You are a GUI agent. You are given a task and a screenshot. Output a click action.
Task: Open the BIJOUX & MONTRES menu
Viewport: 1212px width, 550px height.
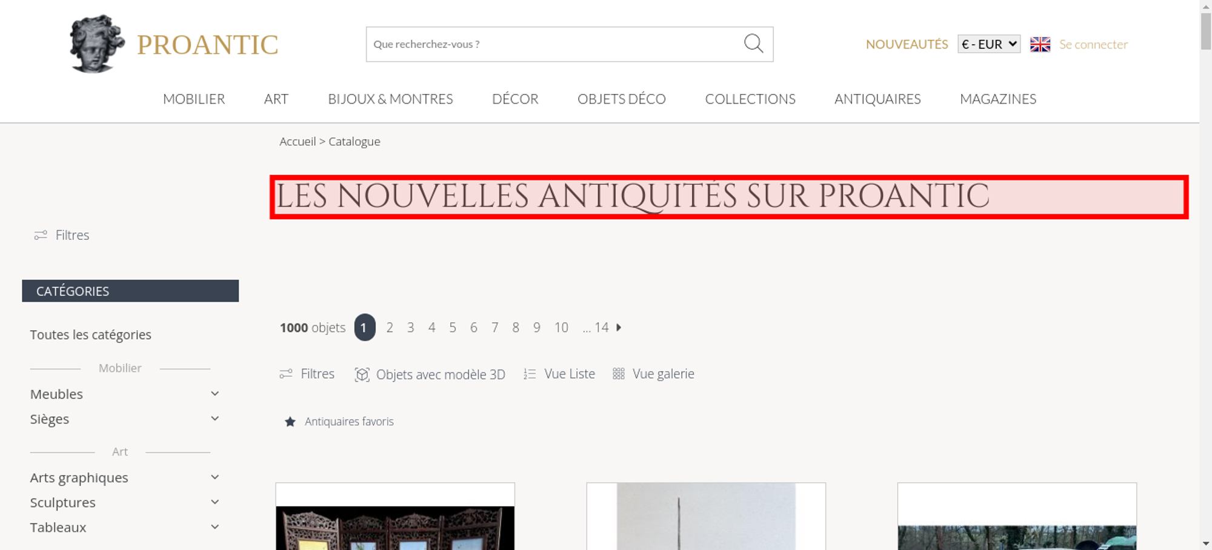click(390, 99)
